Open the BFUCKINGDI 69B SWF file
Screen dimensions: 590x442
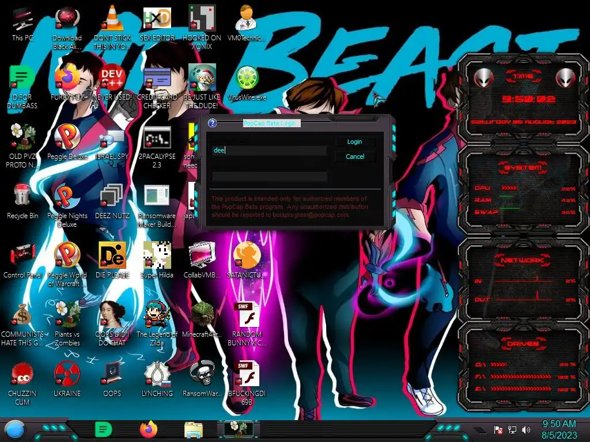click(247, 383)
